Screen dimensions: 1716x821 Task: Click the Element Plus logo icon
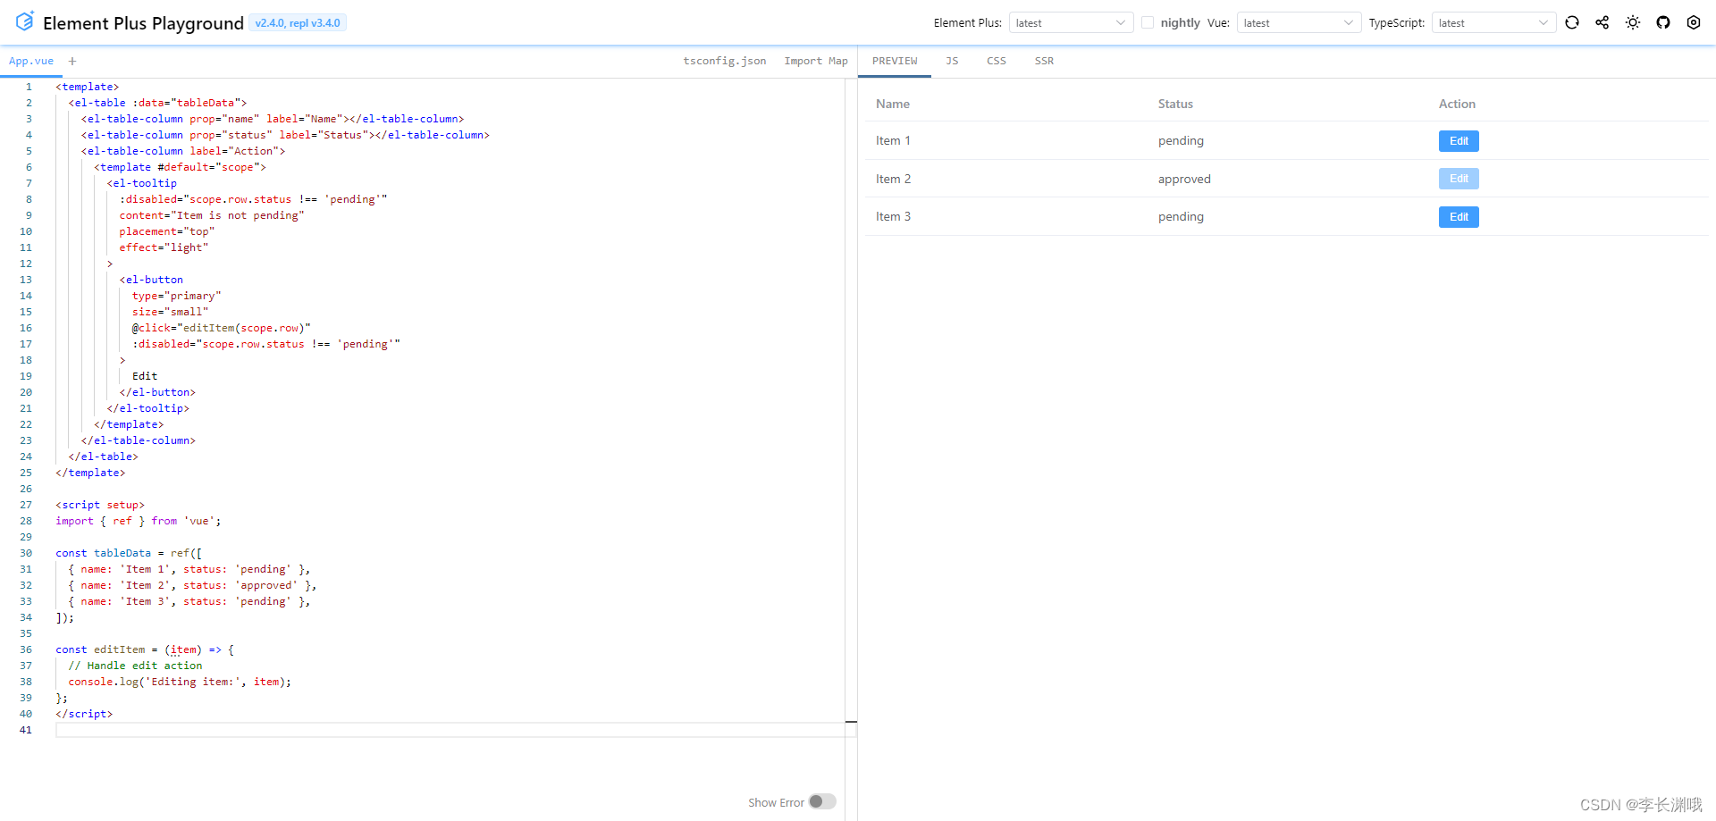click(24, 21)
